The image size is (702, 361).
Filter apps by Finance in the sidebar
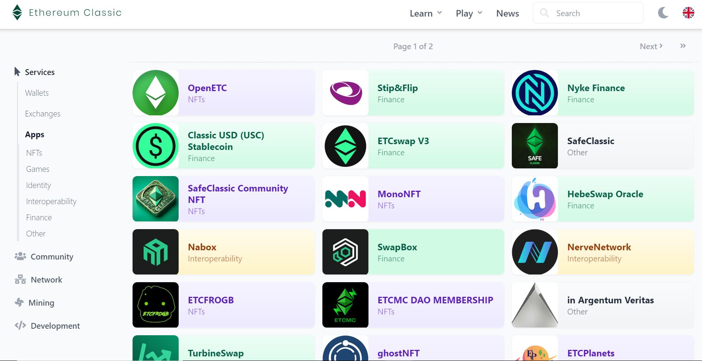[x=39, y=217]
